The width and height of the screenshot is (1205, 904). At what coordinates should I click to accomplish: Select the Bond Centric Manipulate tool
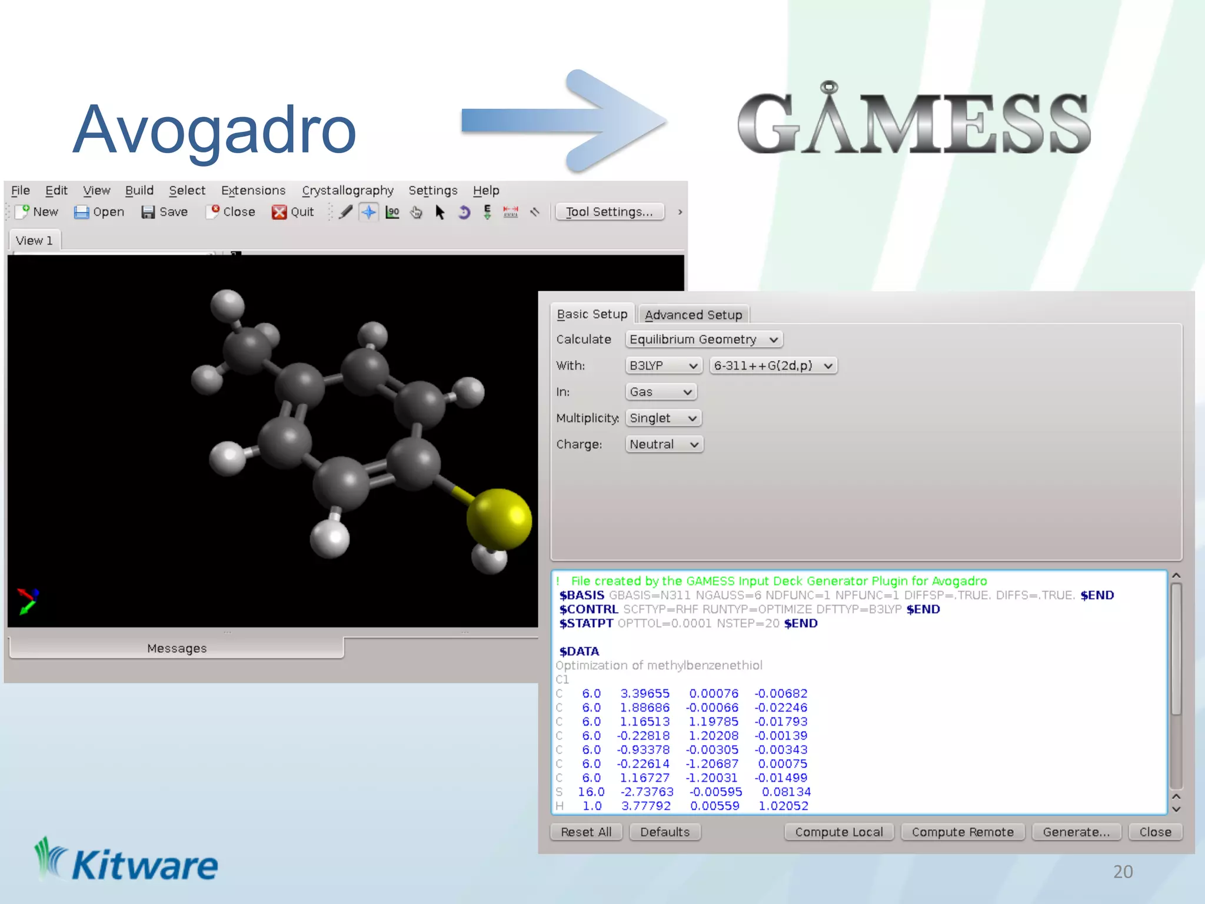click(392, 212)
